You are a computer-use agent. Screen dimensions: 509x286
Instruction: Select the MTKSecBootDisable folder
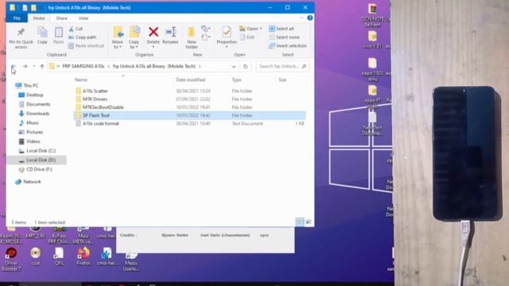click(103, 107)
